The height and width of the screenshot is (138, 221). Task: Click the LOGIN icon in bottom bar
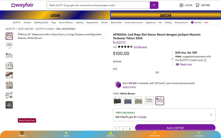66,133
